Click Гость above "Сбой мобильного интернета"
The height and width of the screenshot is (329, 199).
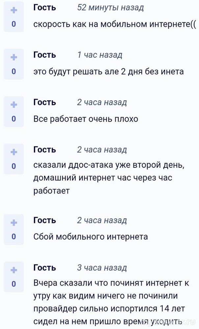(x=45, y=220)
